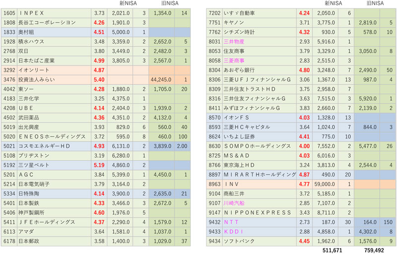This screenshot has width=397, height=254.
Task: Click the pink ＮＴＴ name
Action: point(231,222)
